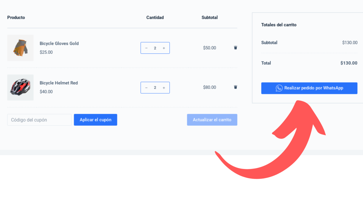
Task: Click the WhatsApp logo icon
Action: point(279,88)
